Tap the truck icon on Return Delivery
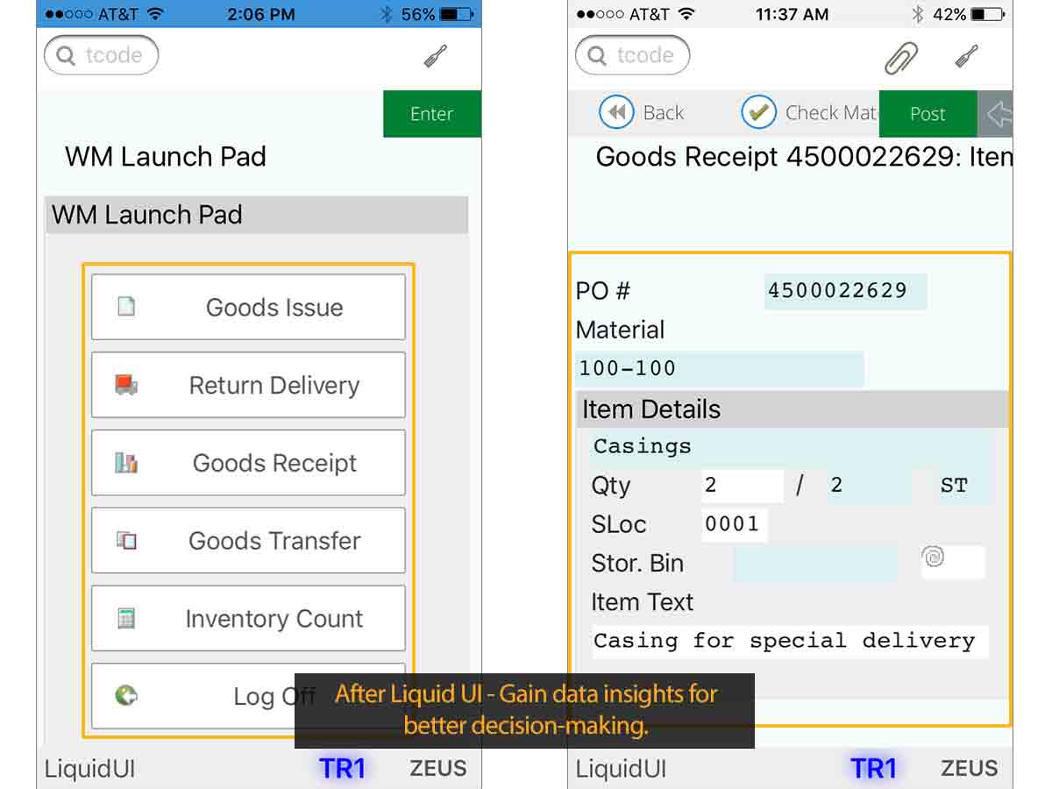The height and width of the screenshot is (789, 1052). point(126,385)
